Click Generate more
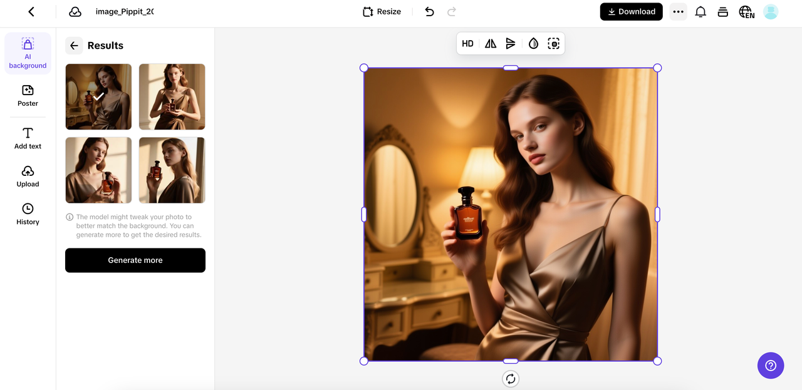 pos(135,260)
